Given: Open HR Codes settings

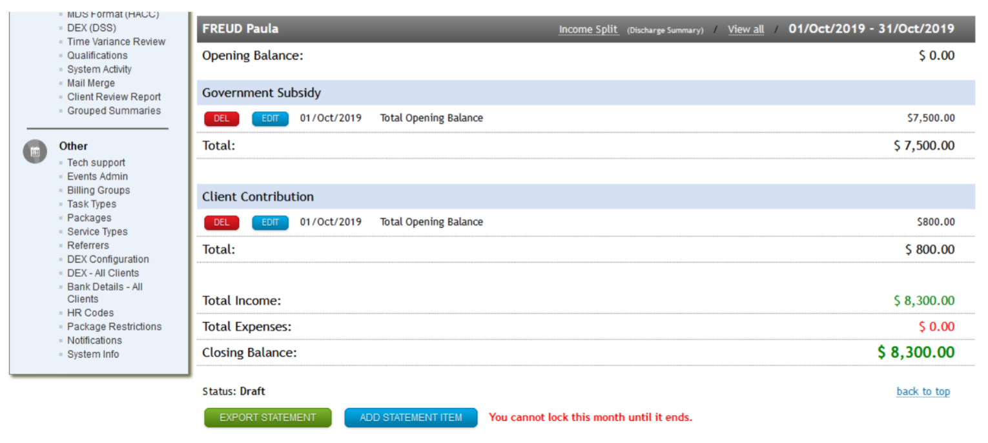Looking at the screenshot, I should click(85, 313).
